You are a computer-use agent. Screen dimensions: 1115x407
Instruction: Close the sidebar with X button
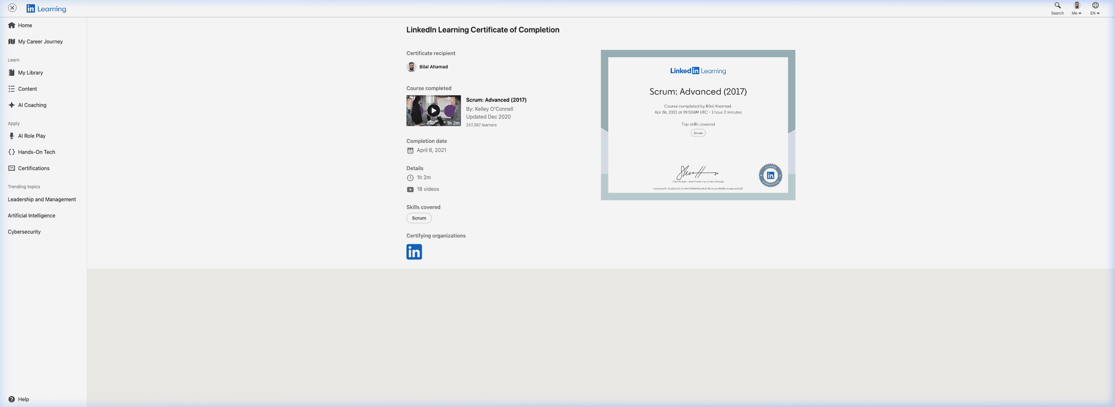(12, 8)
